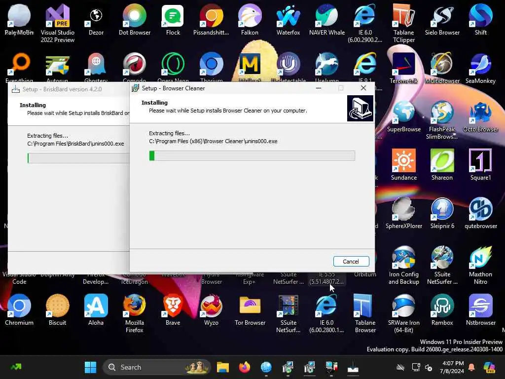Open the taskbar clock and date
The image size is (505, 379).
coord(452,367)
